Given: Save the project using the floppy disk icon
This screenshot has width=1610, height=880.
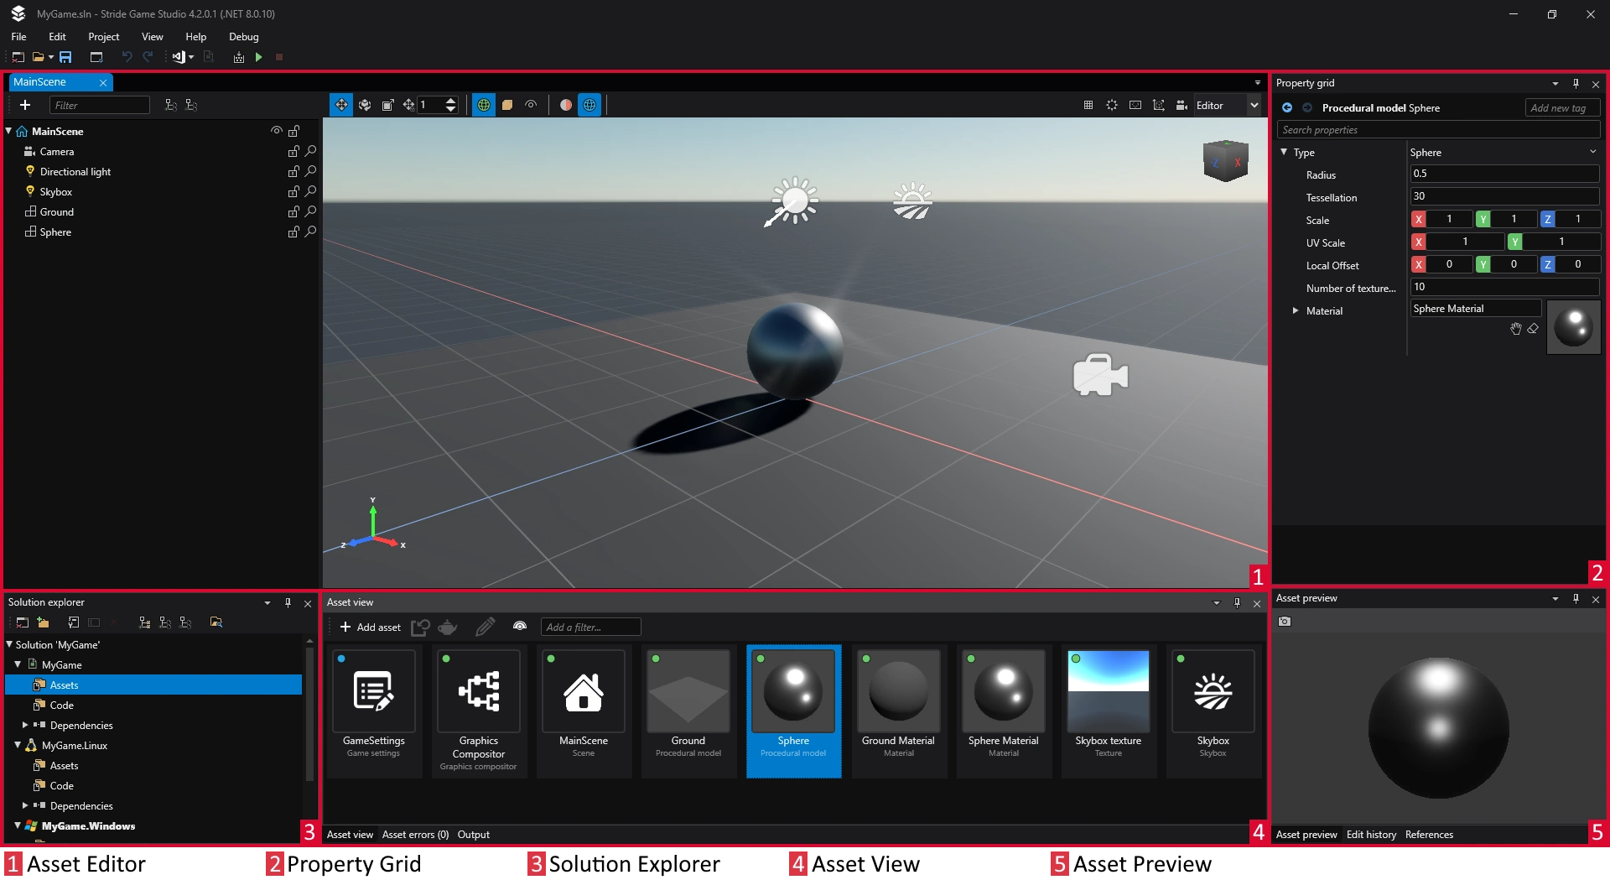Looking at the screenshot, I should (65, 57).
